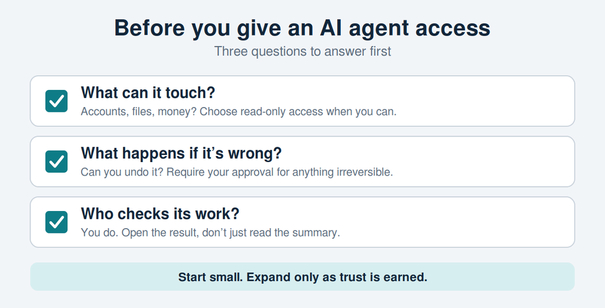Screen dimensions: 605x308
Task: Click the 'You do. Open the result' description
Action: pos(210,233)
